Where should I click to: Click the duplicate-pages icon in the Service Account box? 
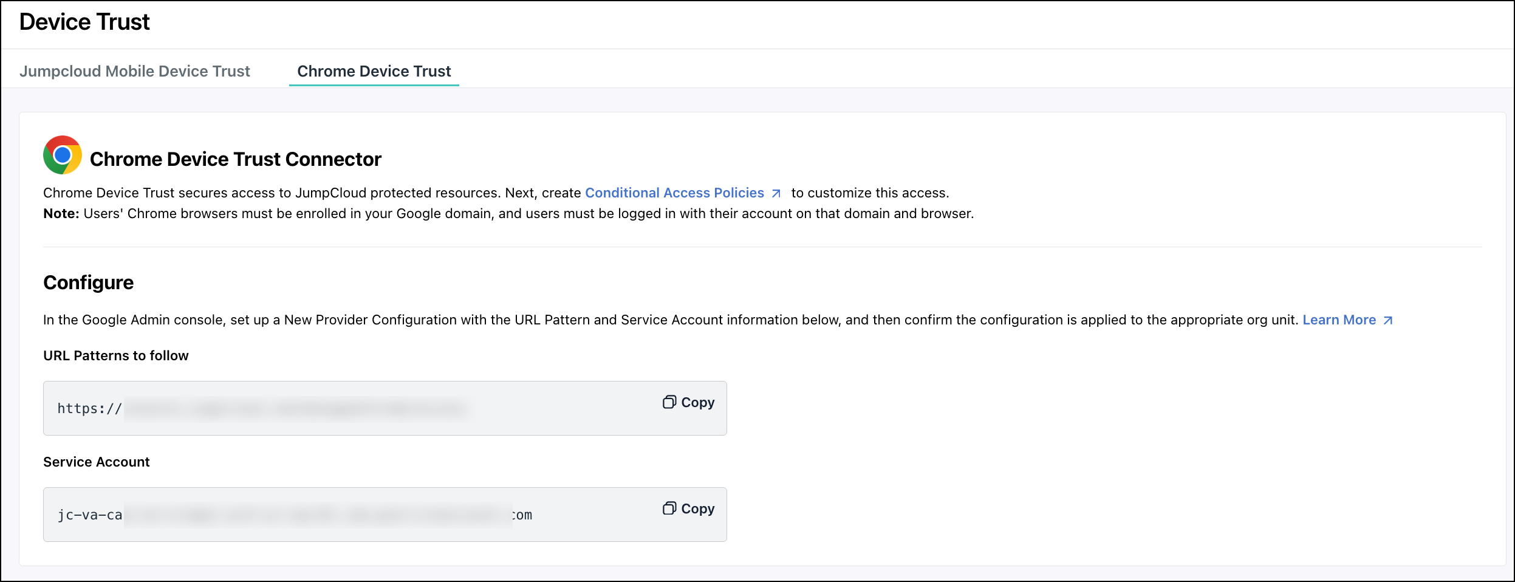click(671, 508)
